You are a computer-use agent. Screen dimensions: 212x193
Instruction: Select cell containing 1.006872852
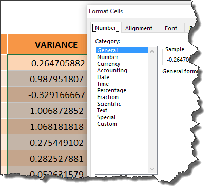(x=47, y=111)
